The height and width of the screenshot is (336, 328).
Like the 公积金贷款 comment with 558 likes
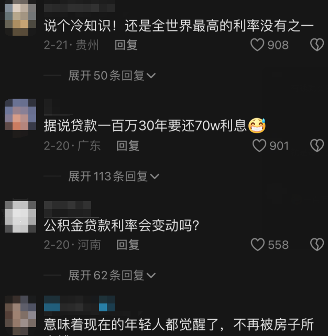coord(258,245)
